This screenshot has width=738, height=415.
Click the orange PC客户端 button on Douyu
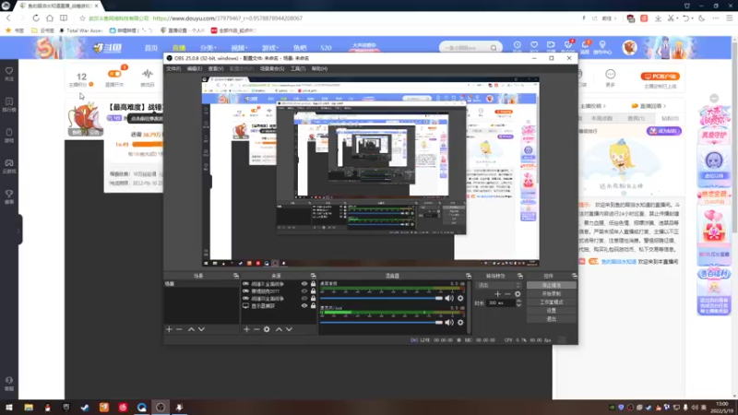[660, 77]
